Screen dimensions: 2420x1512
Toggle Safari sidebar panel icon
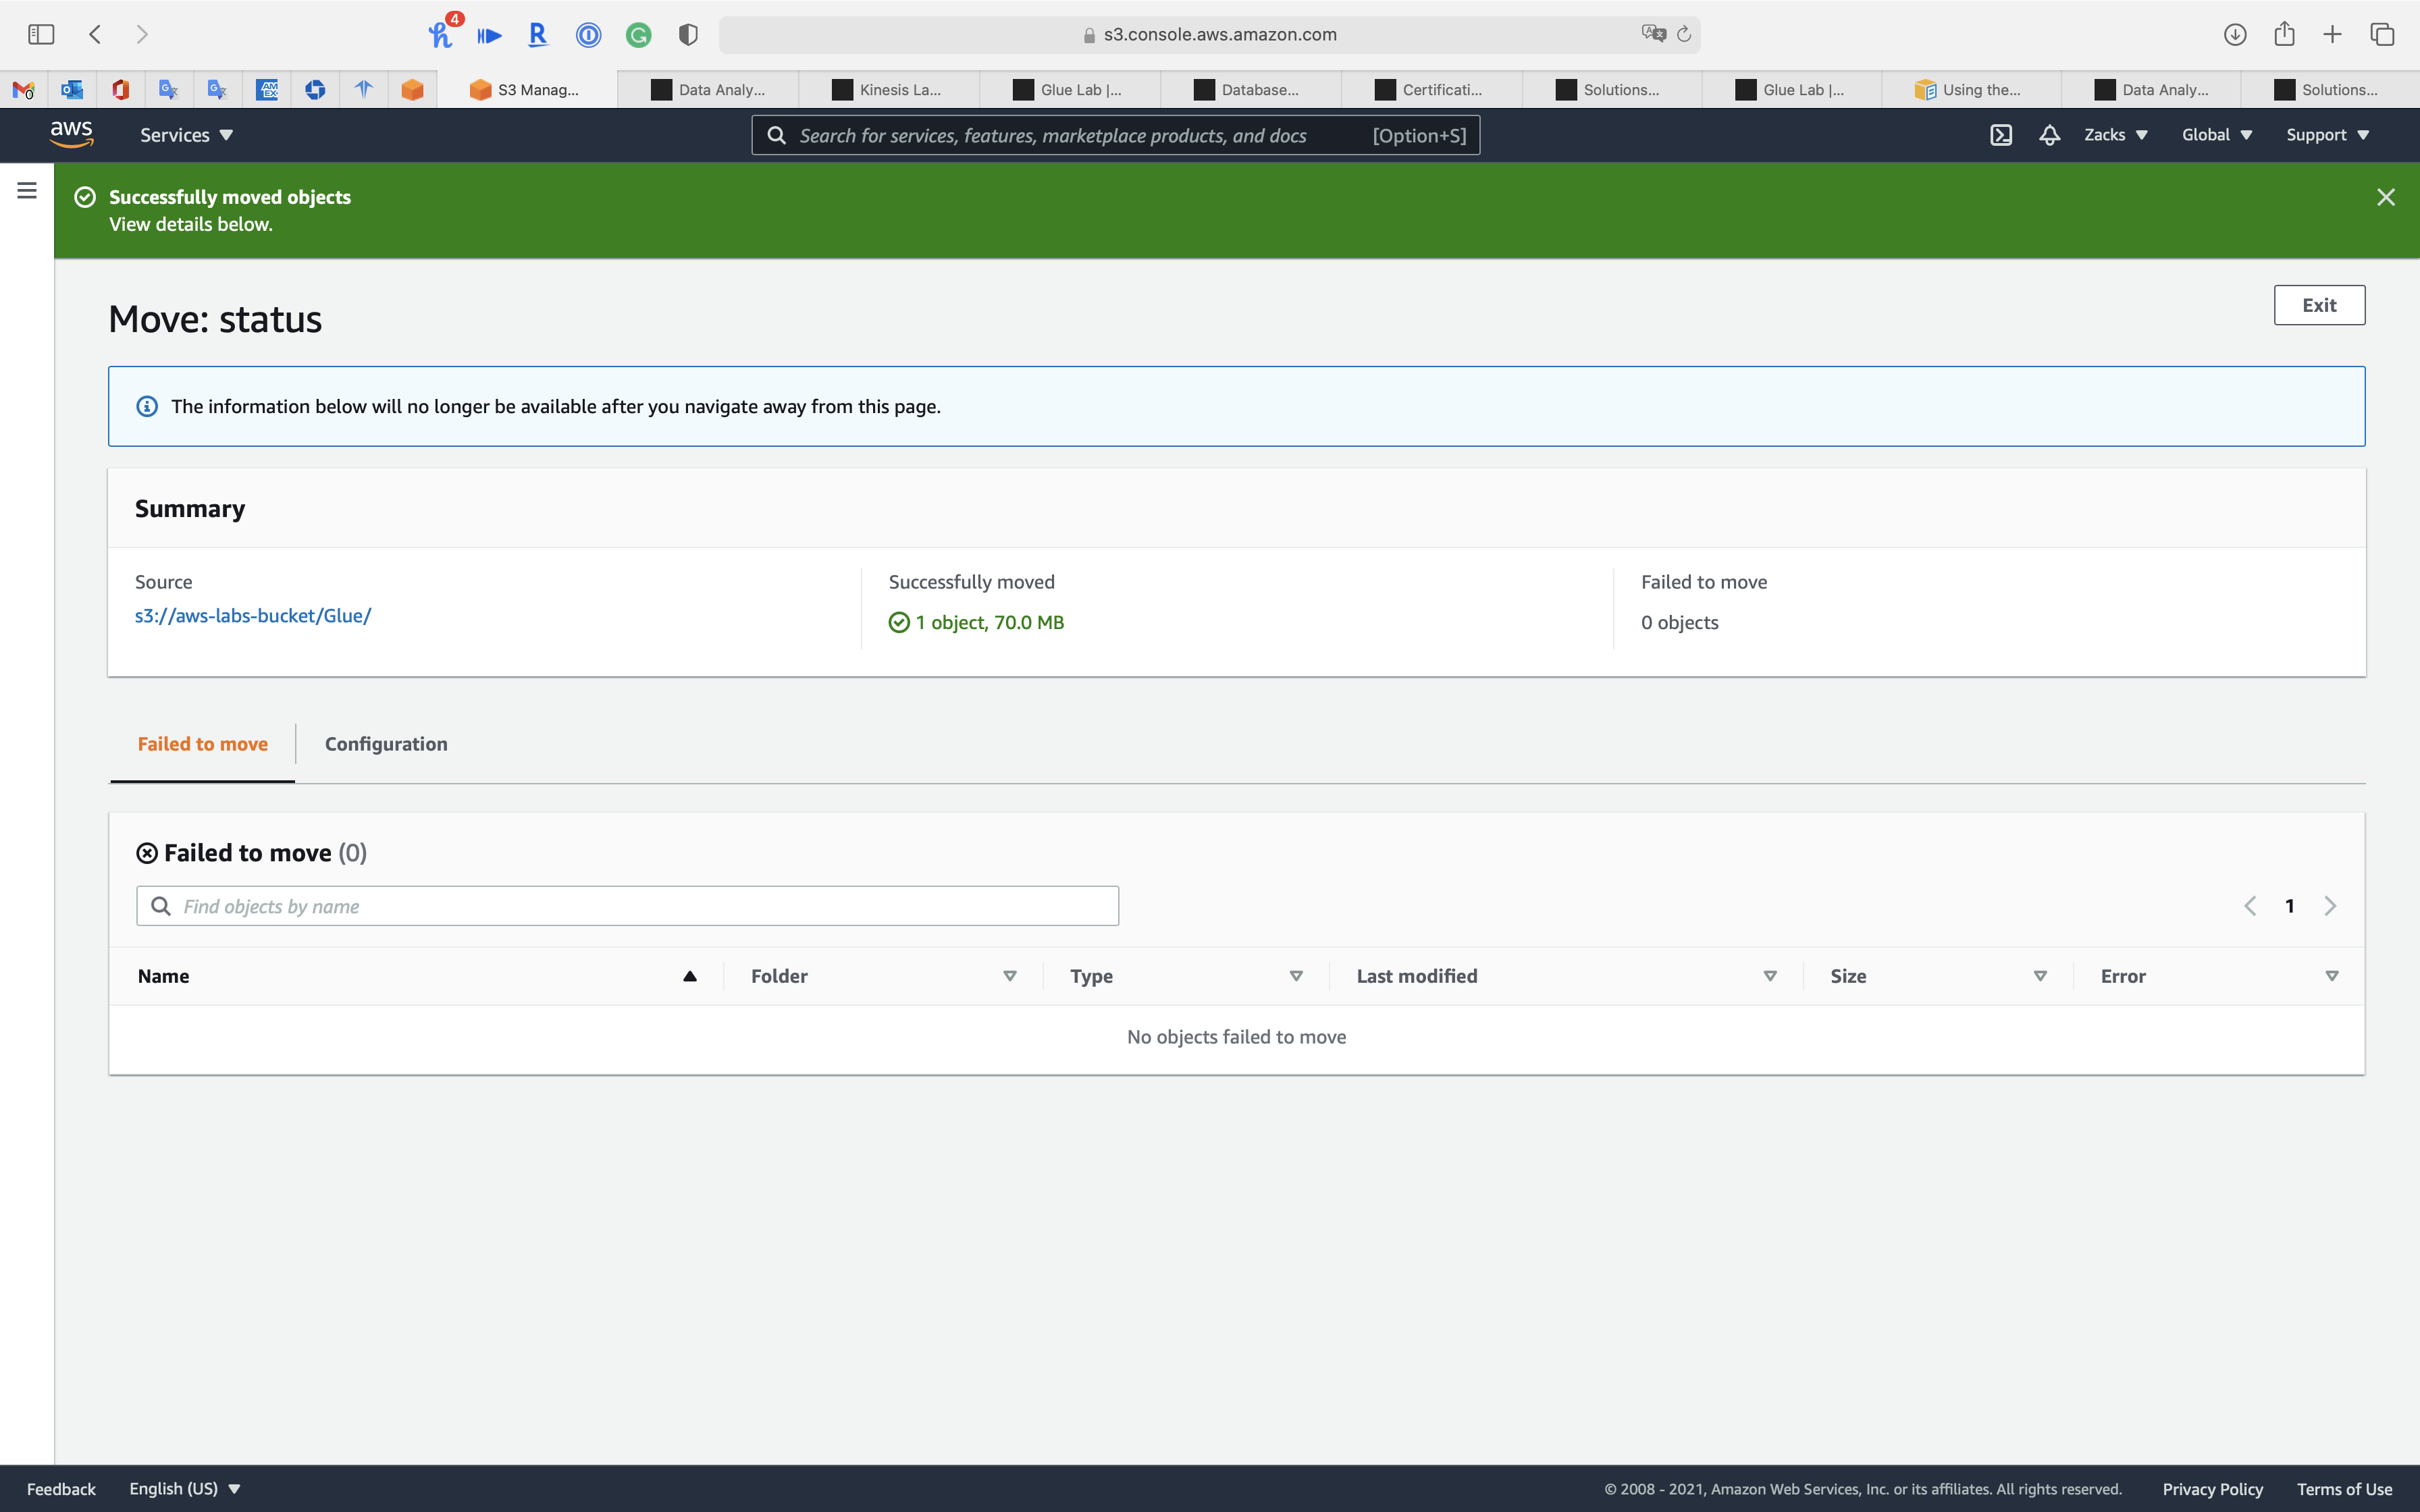tap(41, 34)
